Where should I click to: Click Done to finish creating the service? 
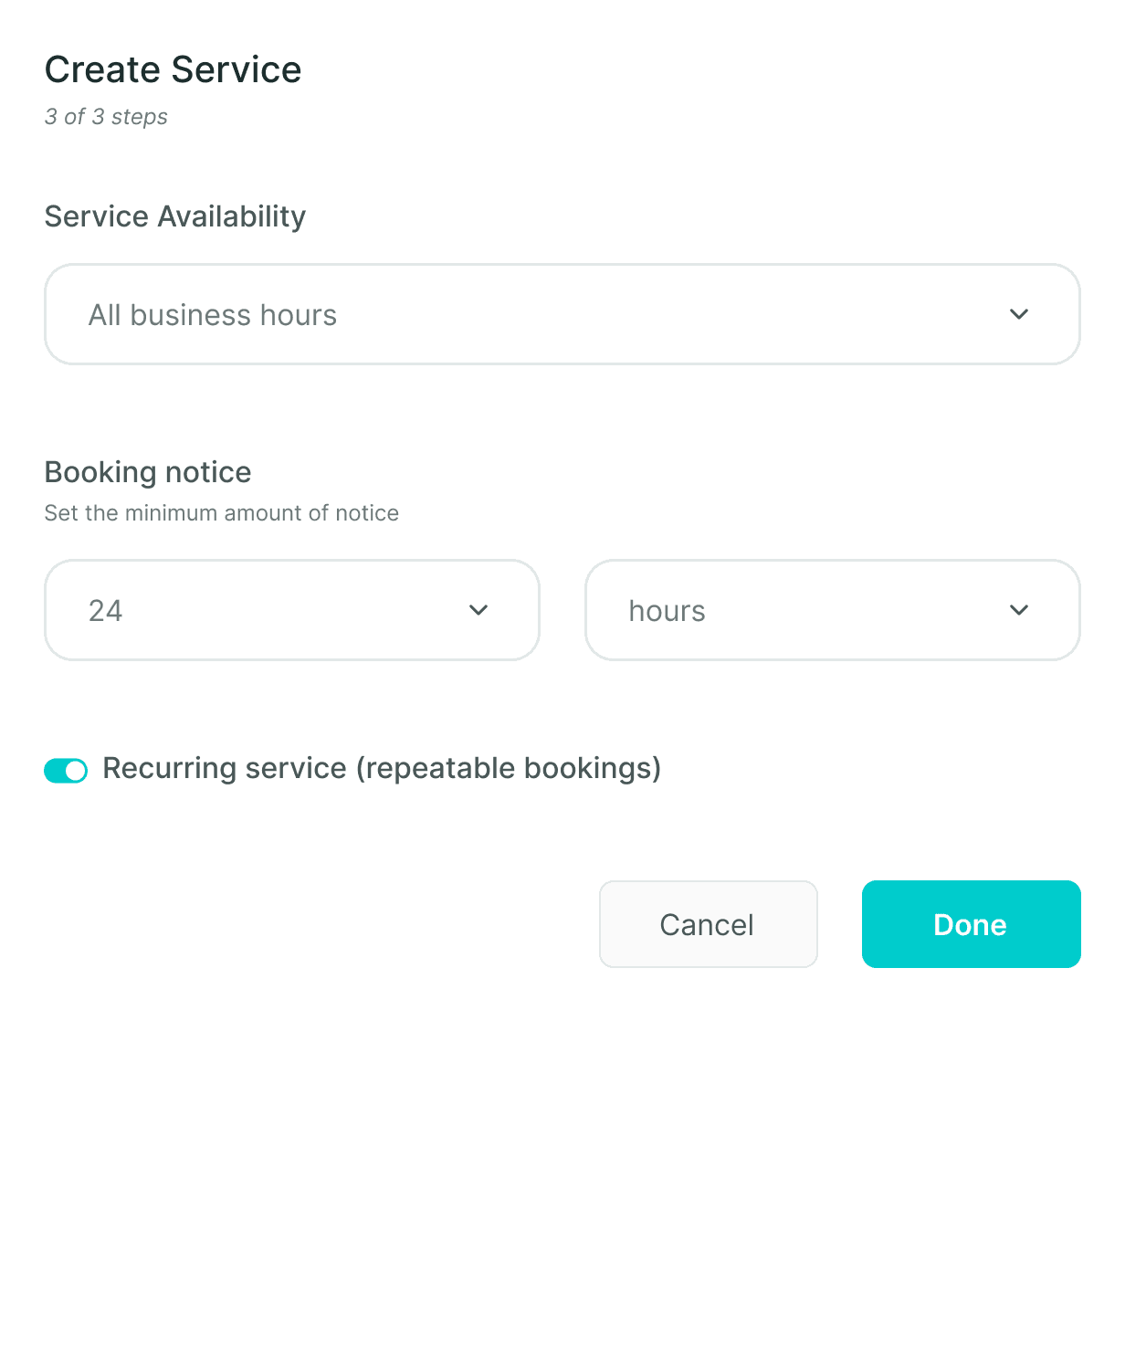point(972,924)
